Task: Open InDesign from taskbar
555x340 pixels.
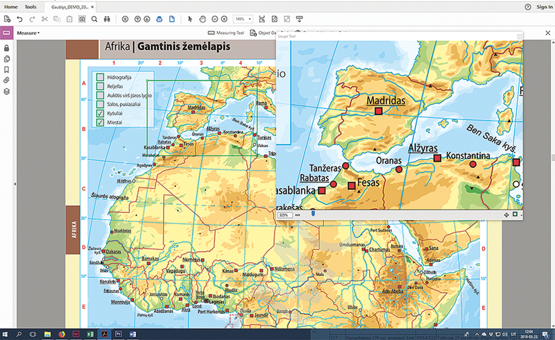Action: pos(76,334)
